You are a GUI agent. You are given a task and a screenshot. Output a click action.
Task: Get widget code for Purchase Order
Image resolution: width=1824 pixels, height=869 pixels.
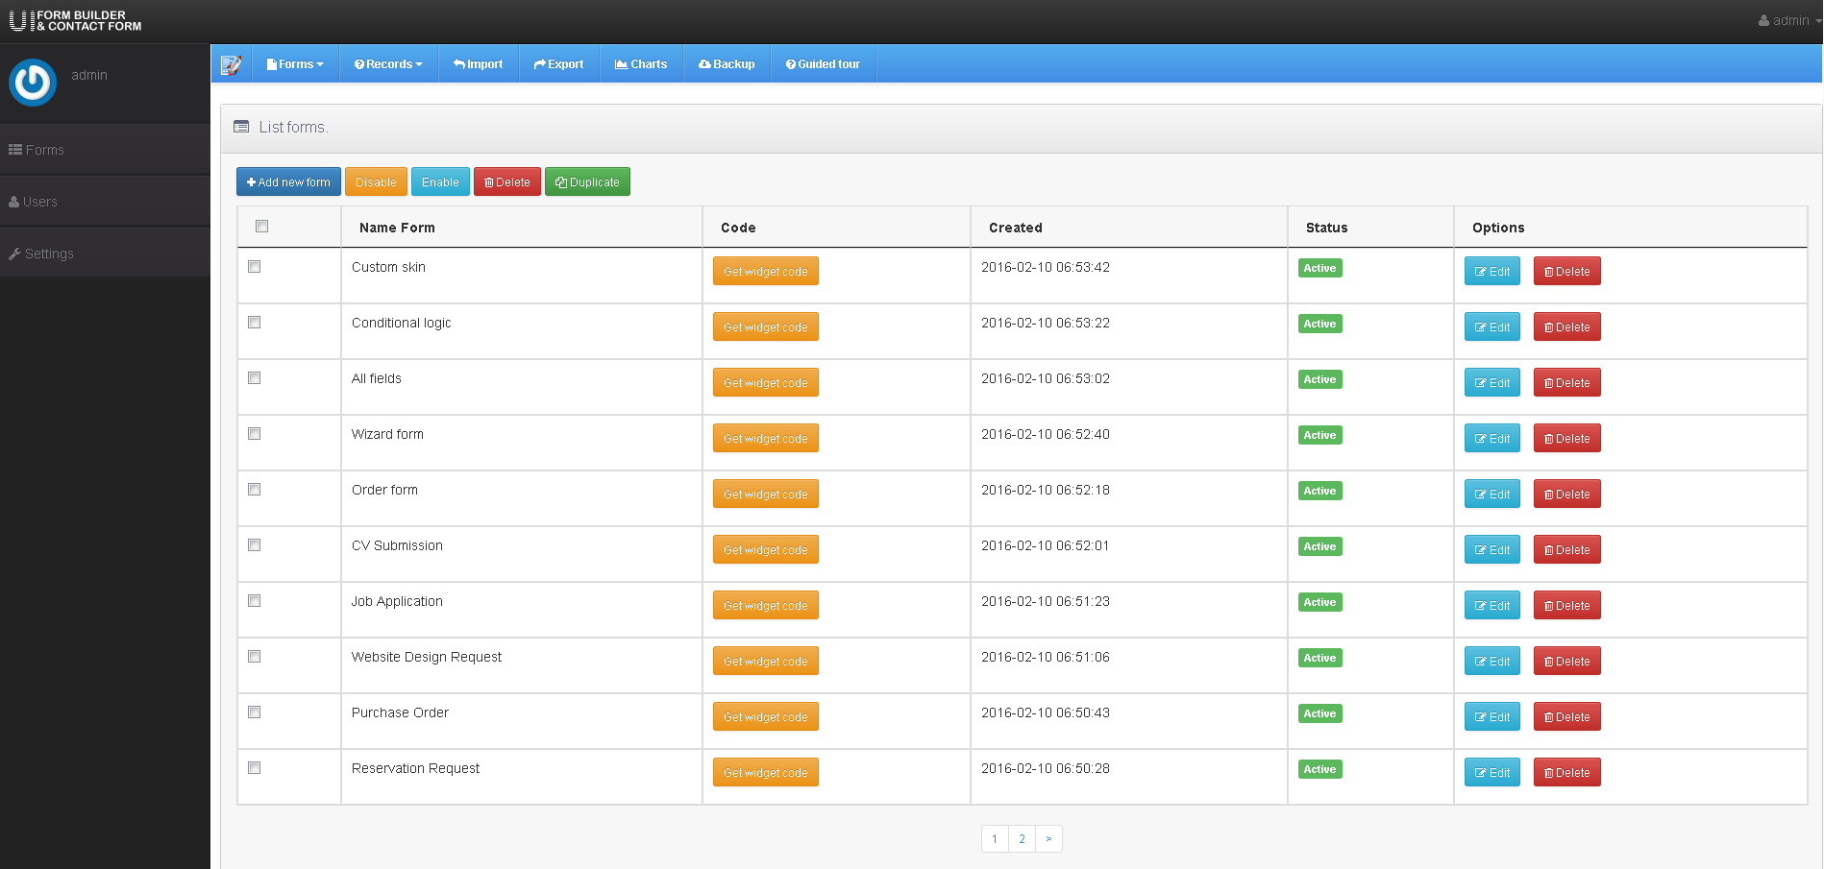click(766, 717)
